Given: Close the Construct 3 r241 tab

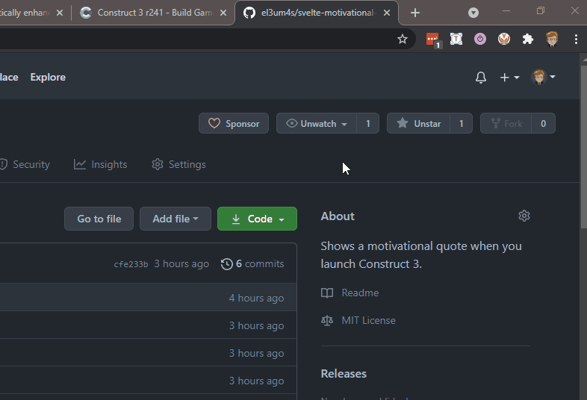Looking at the screenshot, I should coord(223,13).
